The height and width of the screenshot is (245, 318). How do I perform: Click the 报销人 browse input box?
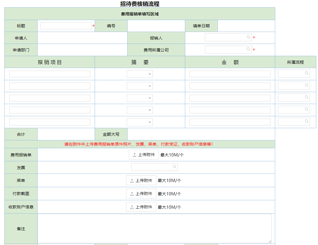coord(228,37)
